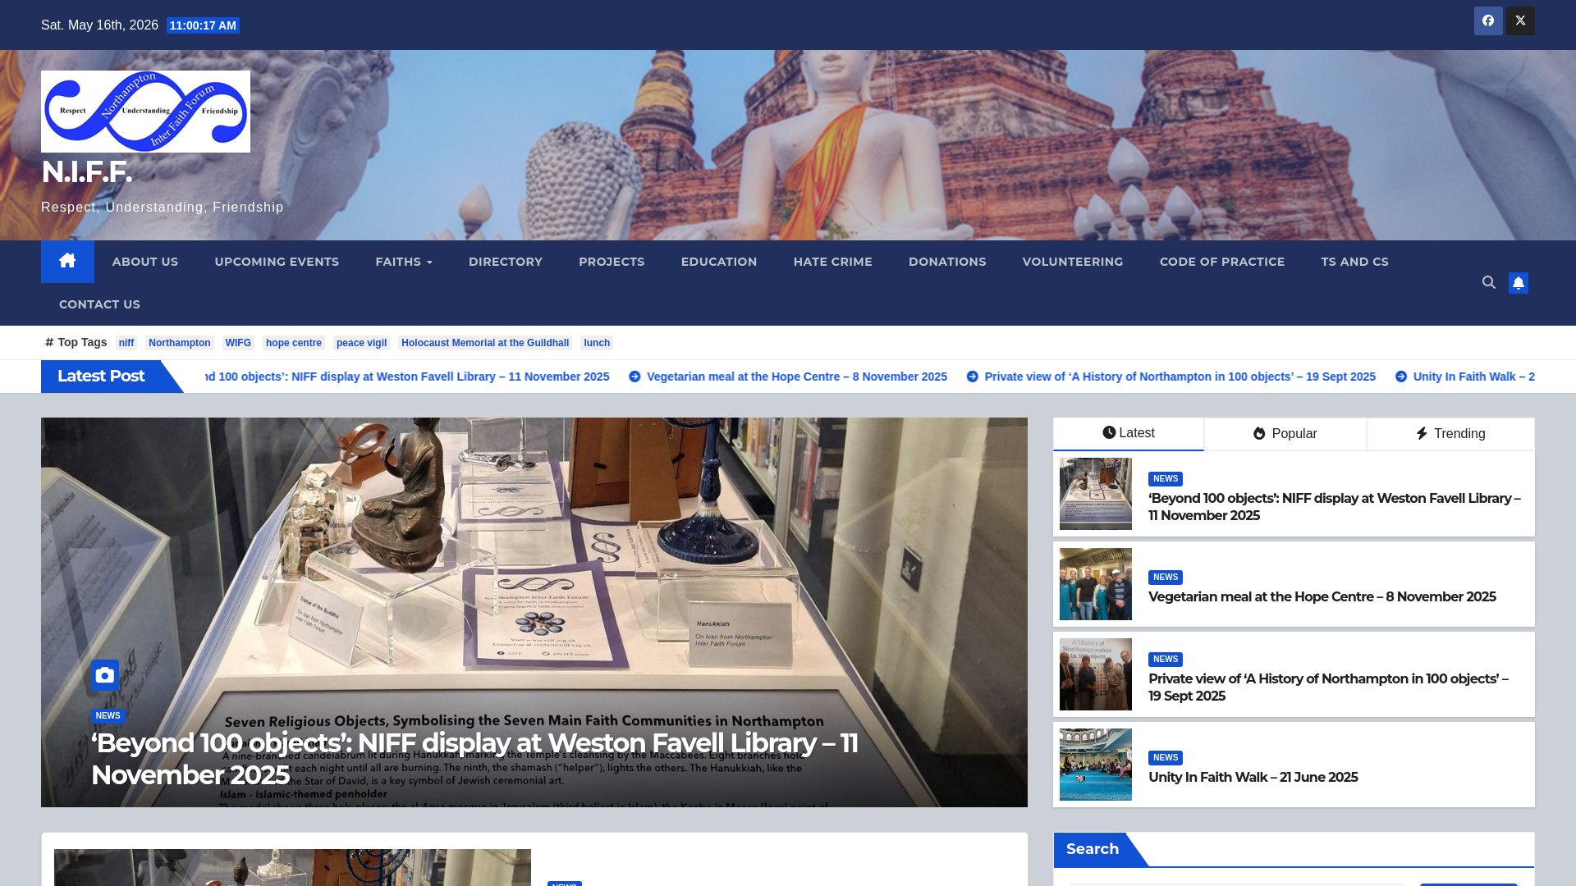
Task: Click the Latest Post label
Action: pos(101,376)
